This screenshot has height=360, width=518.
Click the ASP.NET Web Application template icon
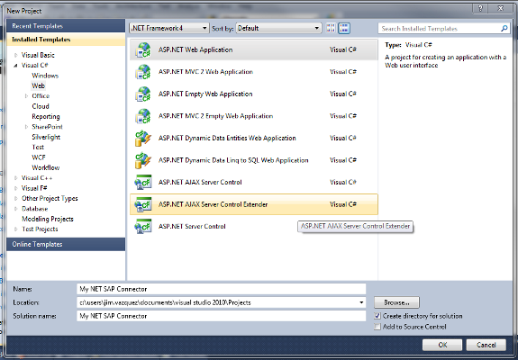[x=143, y=49]
